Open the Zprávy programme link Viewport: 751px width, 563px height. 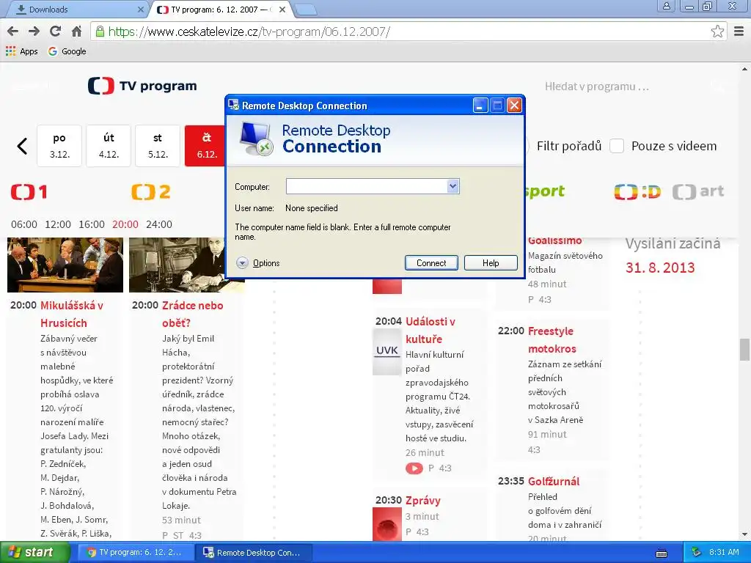click(x=423, y=500)
